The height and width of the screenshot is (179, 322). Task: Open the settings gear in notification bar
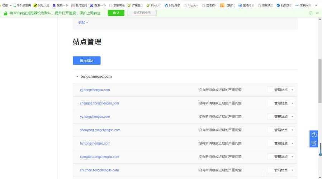click(x=311, y=13)
